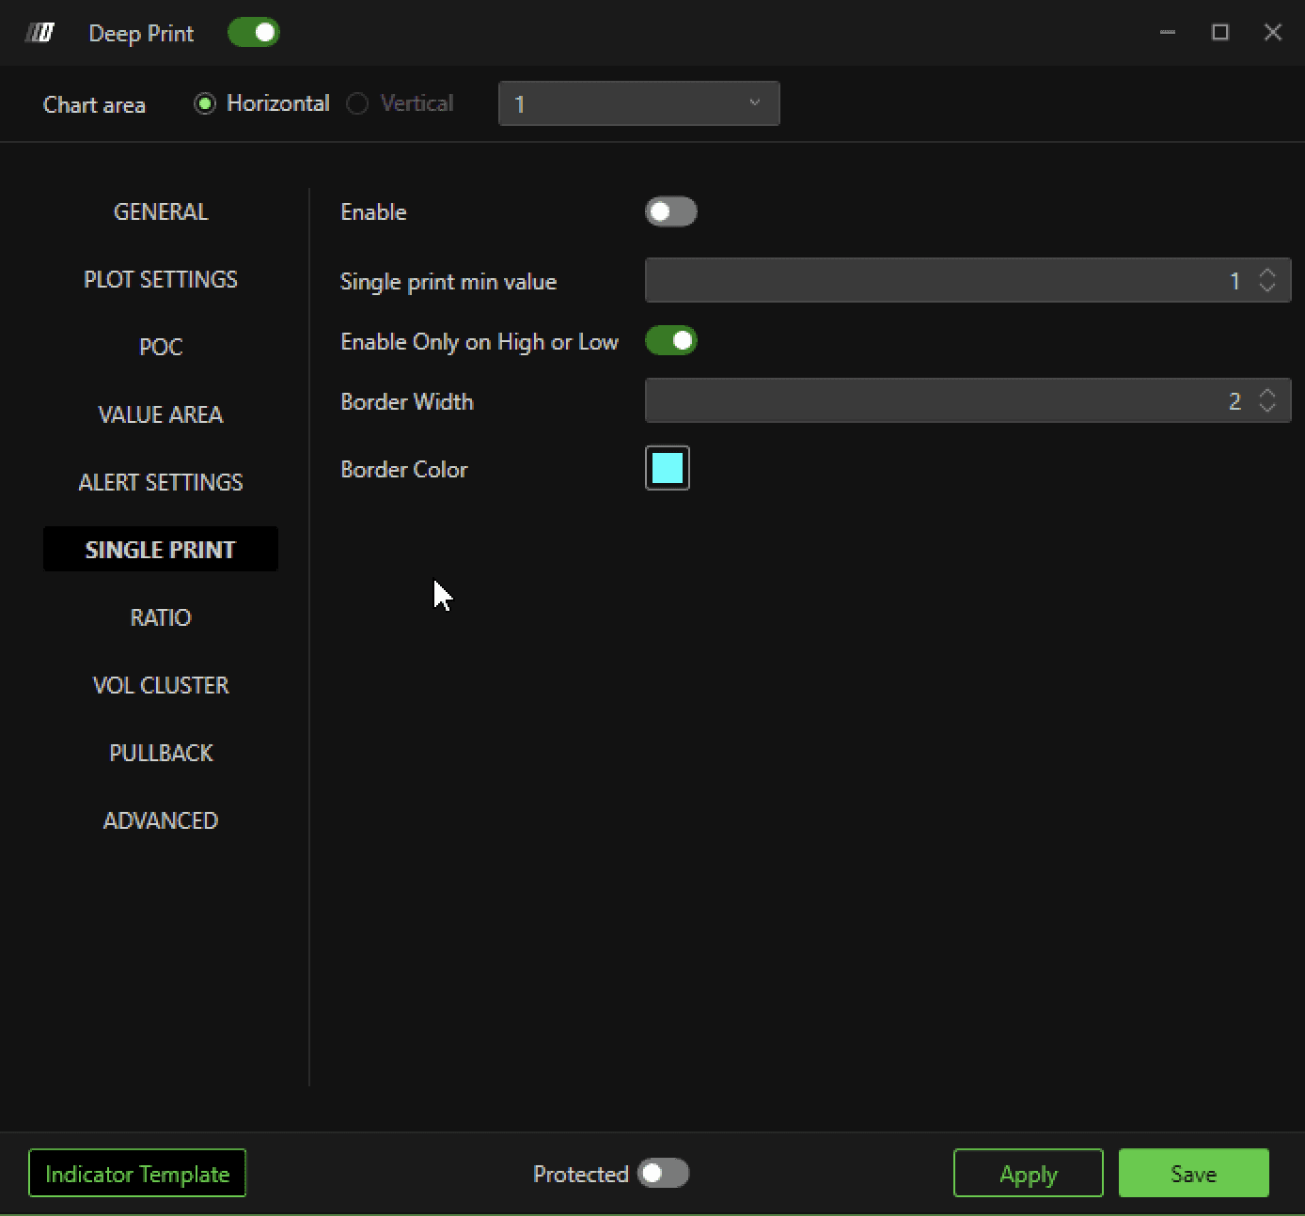Turn on the Single Print Enable switch

click(x=671, y=211)
